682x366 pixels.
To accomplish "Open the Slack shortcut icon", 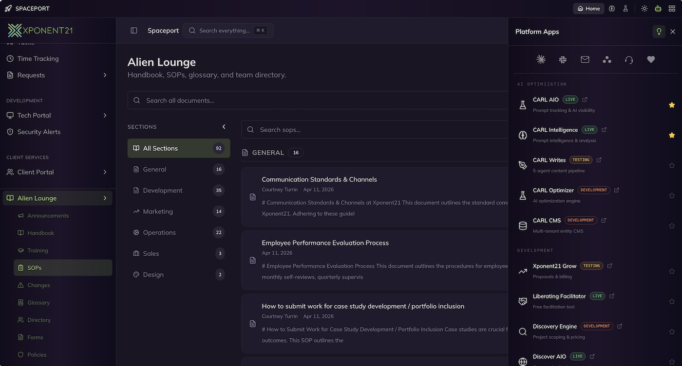I will point(563,59).
